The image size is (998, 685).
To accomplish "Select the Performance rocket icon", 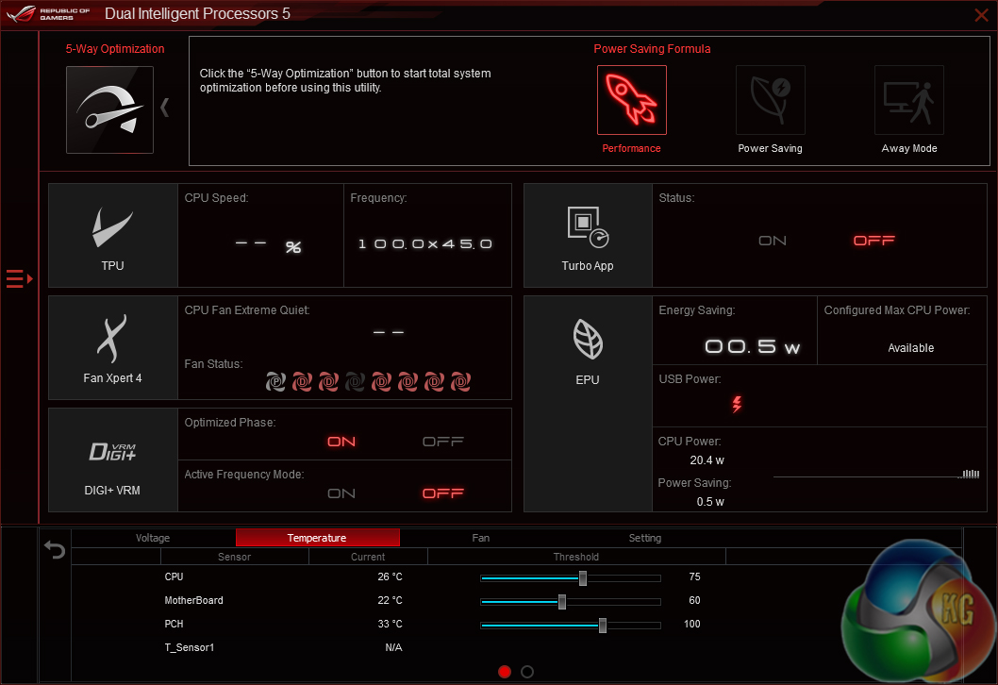I will coord(631,100).
